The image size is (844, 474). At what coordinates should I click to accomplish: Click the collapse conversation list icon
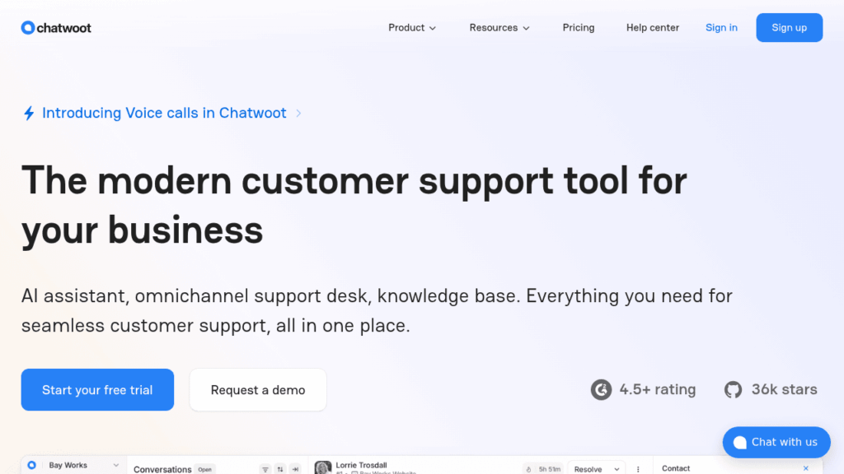(x=295, y=469)
